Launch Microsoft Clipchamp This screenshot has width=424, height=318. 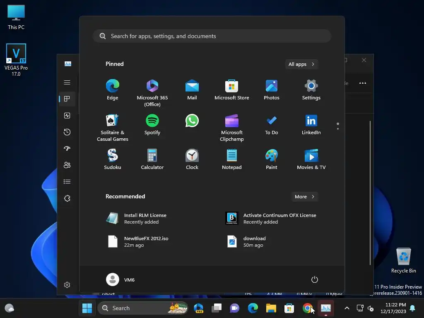[x=232, y=128]
